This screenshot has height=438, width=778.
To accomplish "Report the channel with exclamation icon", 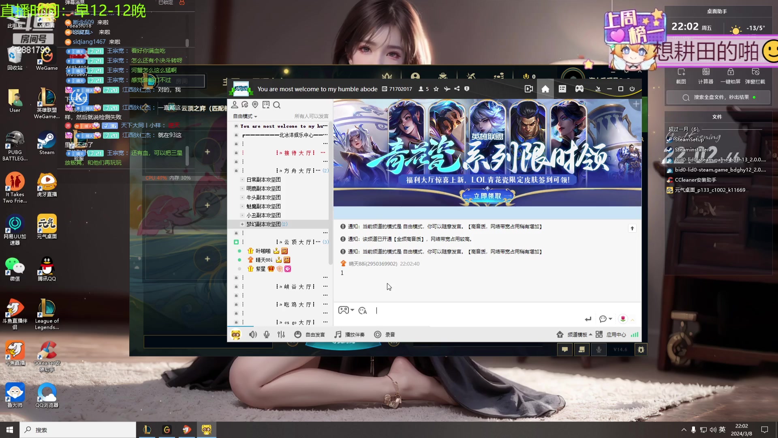I will (x=467, y=89).
